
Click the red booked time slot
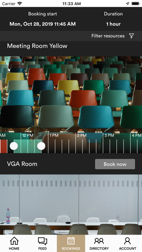click(x=4, y=146)
